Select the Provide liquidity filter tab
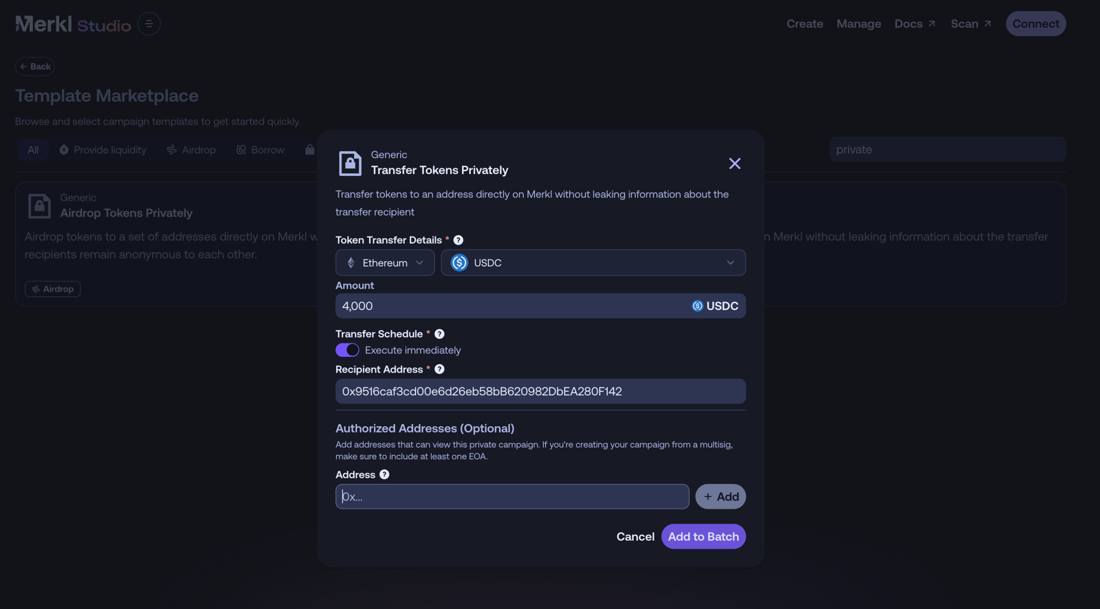The height and width of the screenshot is (609, 1100). tap(103, 150)
